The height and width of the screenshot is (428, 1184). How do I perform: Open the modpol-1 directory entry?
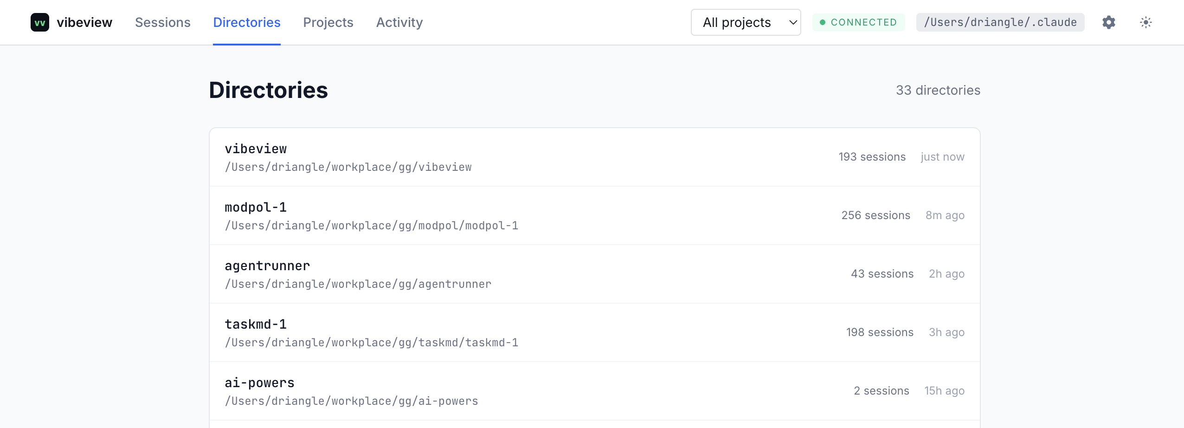[x=594, y=216]
